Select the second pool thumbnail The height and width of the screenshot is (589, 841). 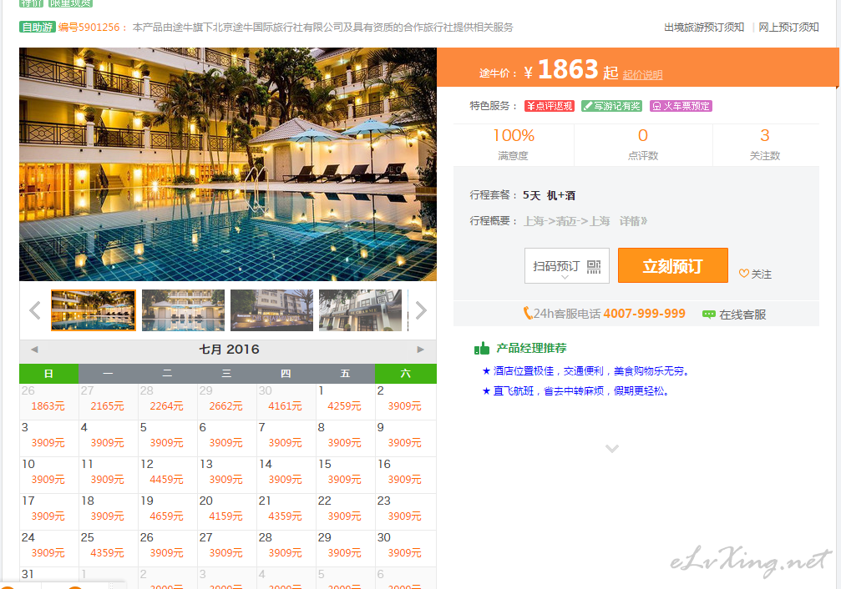click(x=184, y=310)
